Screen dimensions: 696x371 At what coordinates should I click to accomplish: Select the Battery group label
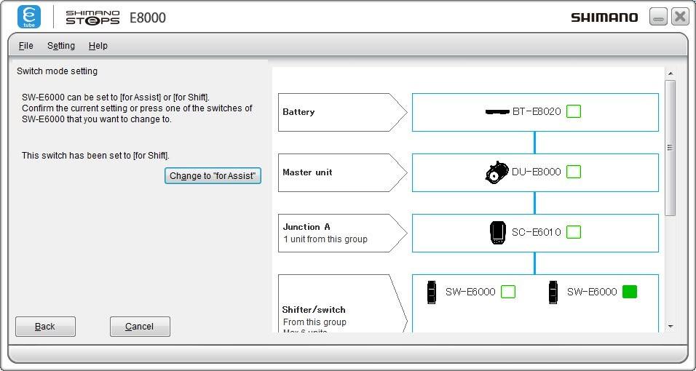tap(343, 112)
